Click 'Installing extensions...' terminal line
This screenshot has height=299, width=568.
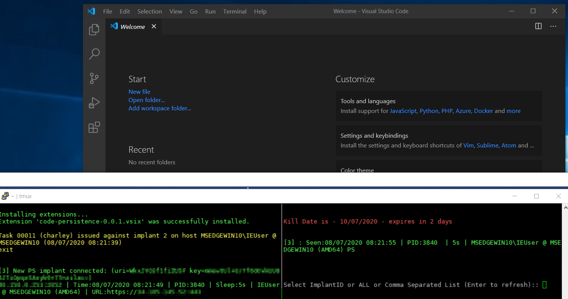pyautogui.click(x=44, y=214)
